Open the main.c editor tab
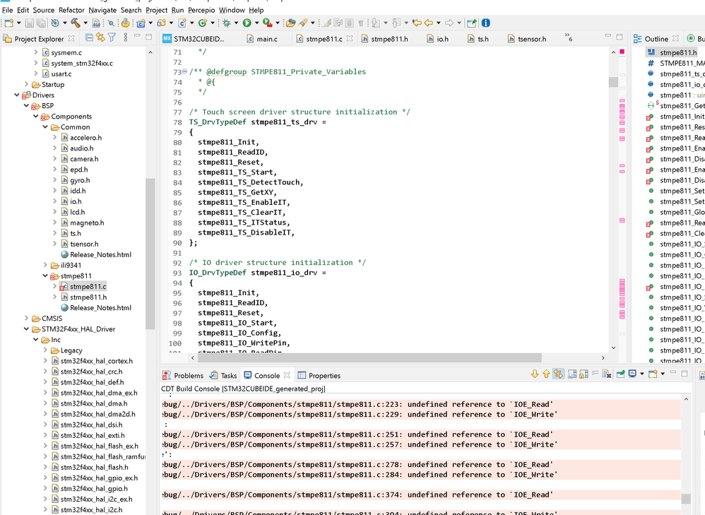This screenshot has width=705, height=515. (x=266, y=39)
